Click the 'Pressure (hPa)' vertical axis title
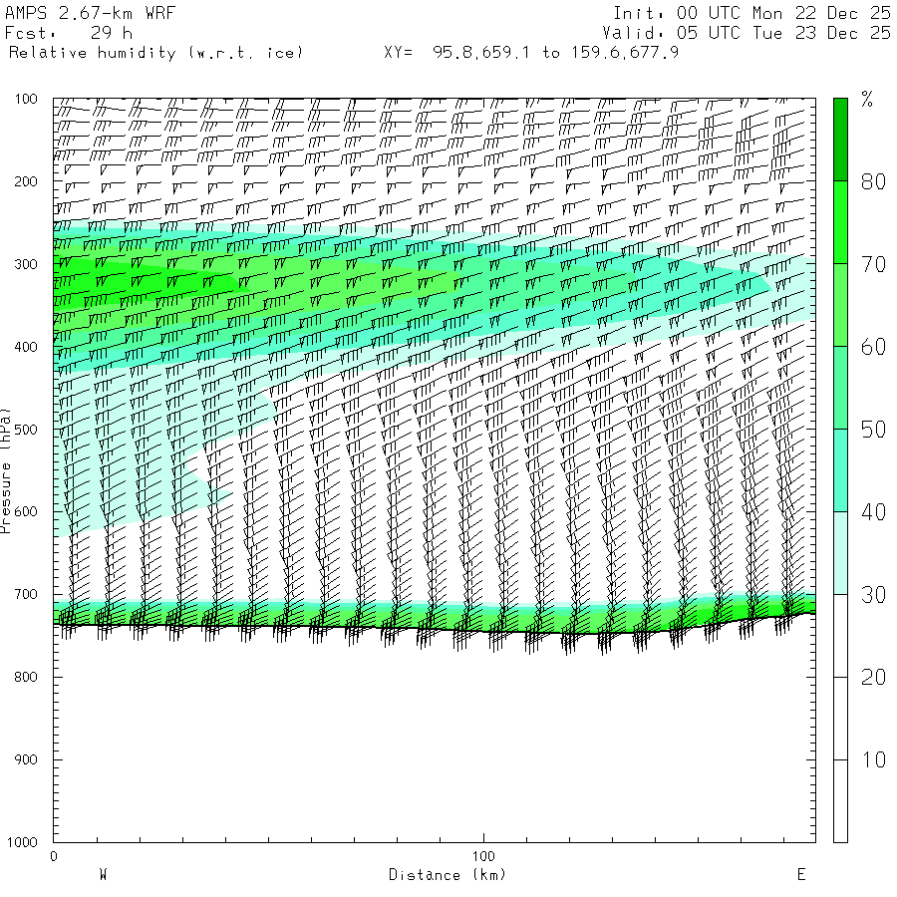 (x=5, y=470)
